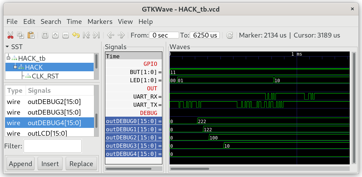This screenshot has height=177, width=362.
Task: Click the signal Filter input field
Action: (53, 146)
